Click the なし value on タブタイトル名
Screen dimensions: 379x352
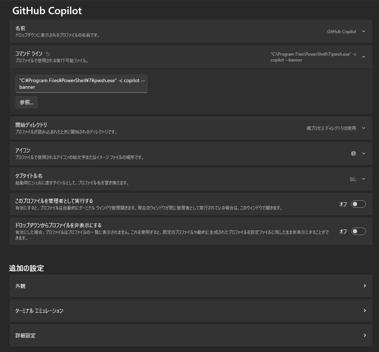352,179
